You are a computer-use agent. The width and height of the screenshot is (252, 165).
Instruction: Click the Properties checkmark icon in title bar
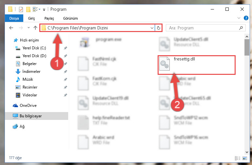pyautogui.click(x=21, y=9)
